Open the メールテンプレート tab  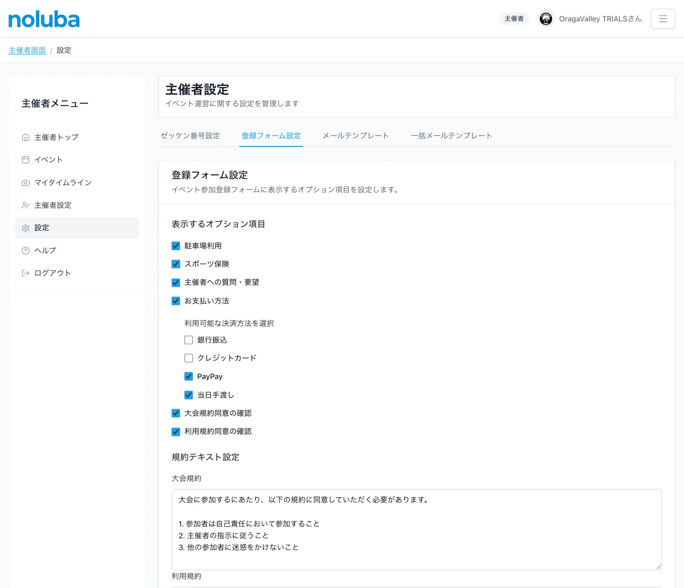356,136
